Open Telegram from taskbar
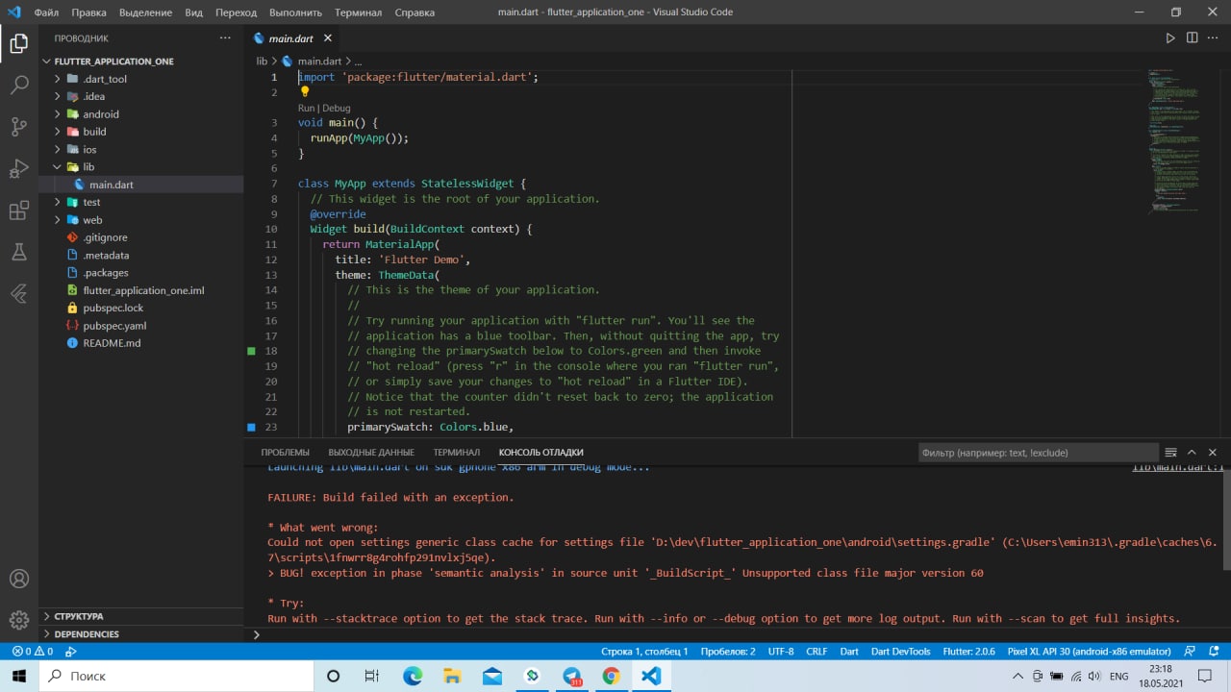1231x692 pixels. click(x=571, y=676)
